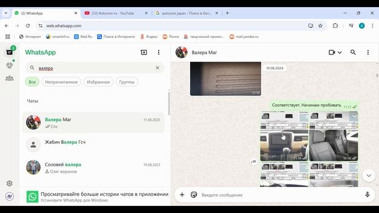Open the chat list three-dot menu
This screenshot has width=379, height=213.
coord(159,52)
